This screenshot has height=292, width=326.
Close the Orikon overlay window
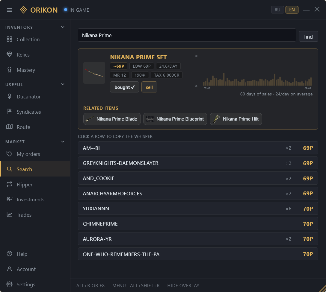coord(317,9)
